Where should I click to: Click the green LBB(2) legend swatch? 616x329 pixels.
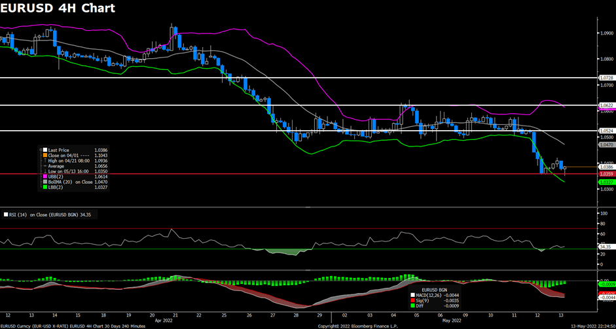pyautogui.click(x=45, y=187)
